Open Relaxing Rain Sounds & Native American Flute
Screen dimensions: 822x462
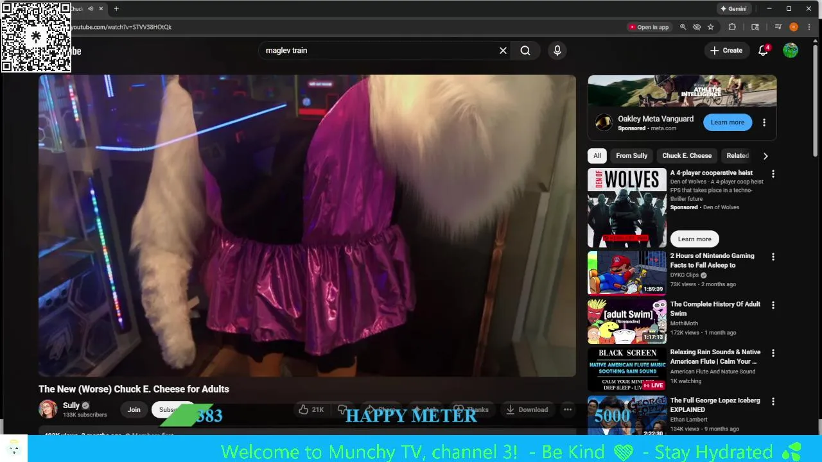[x=715, y=357]
